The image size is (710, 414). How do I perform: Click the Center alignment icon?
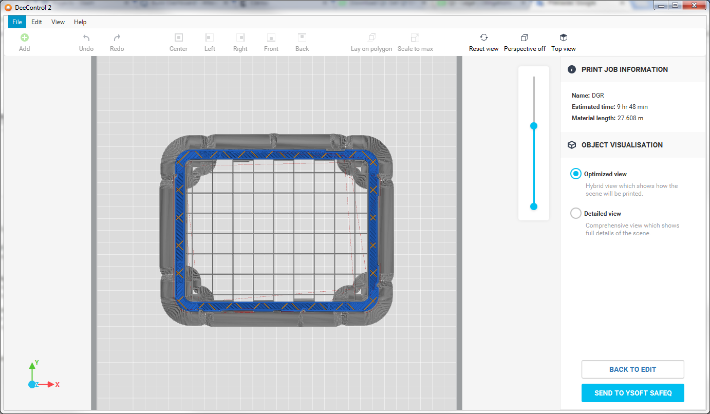(x=178, y=38)
